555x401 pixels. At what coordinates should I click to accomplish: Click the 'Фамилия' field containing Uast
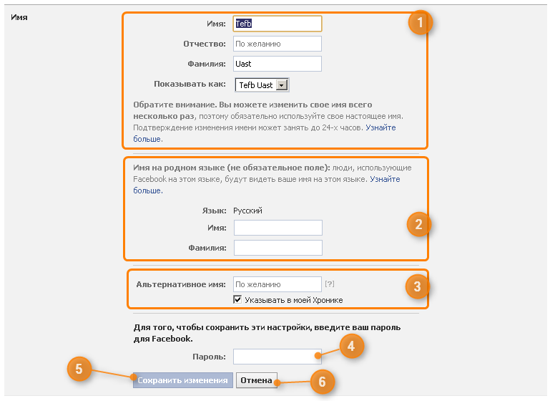[277, 64]
